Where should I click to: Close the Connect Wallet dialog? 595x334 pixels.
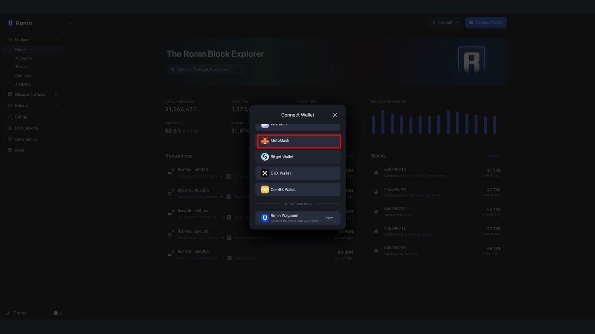click(335, 115)
